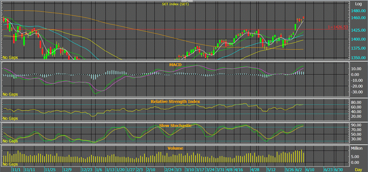
Task: Click the 11/25 date label
Action: 50,169
